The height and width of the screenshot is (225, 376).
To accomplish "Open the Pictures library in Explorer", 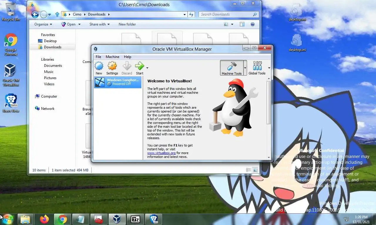I will click(x=50, y=78).
